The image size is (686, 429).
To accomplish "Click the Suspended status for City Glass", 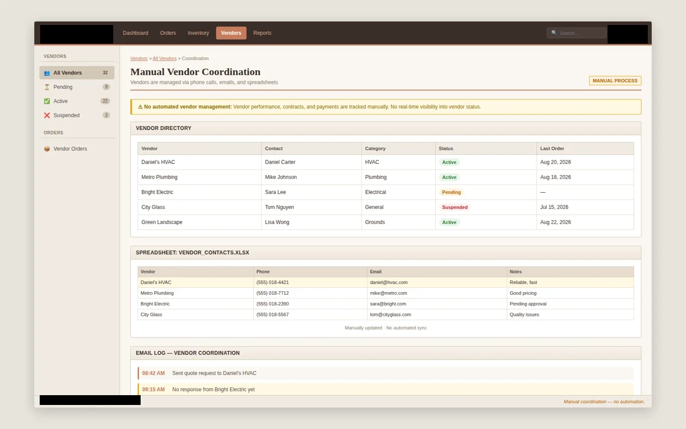I will (x=455, y=207).
